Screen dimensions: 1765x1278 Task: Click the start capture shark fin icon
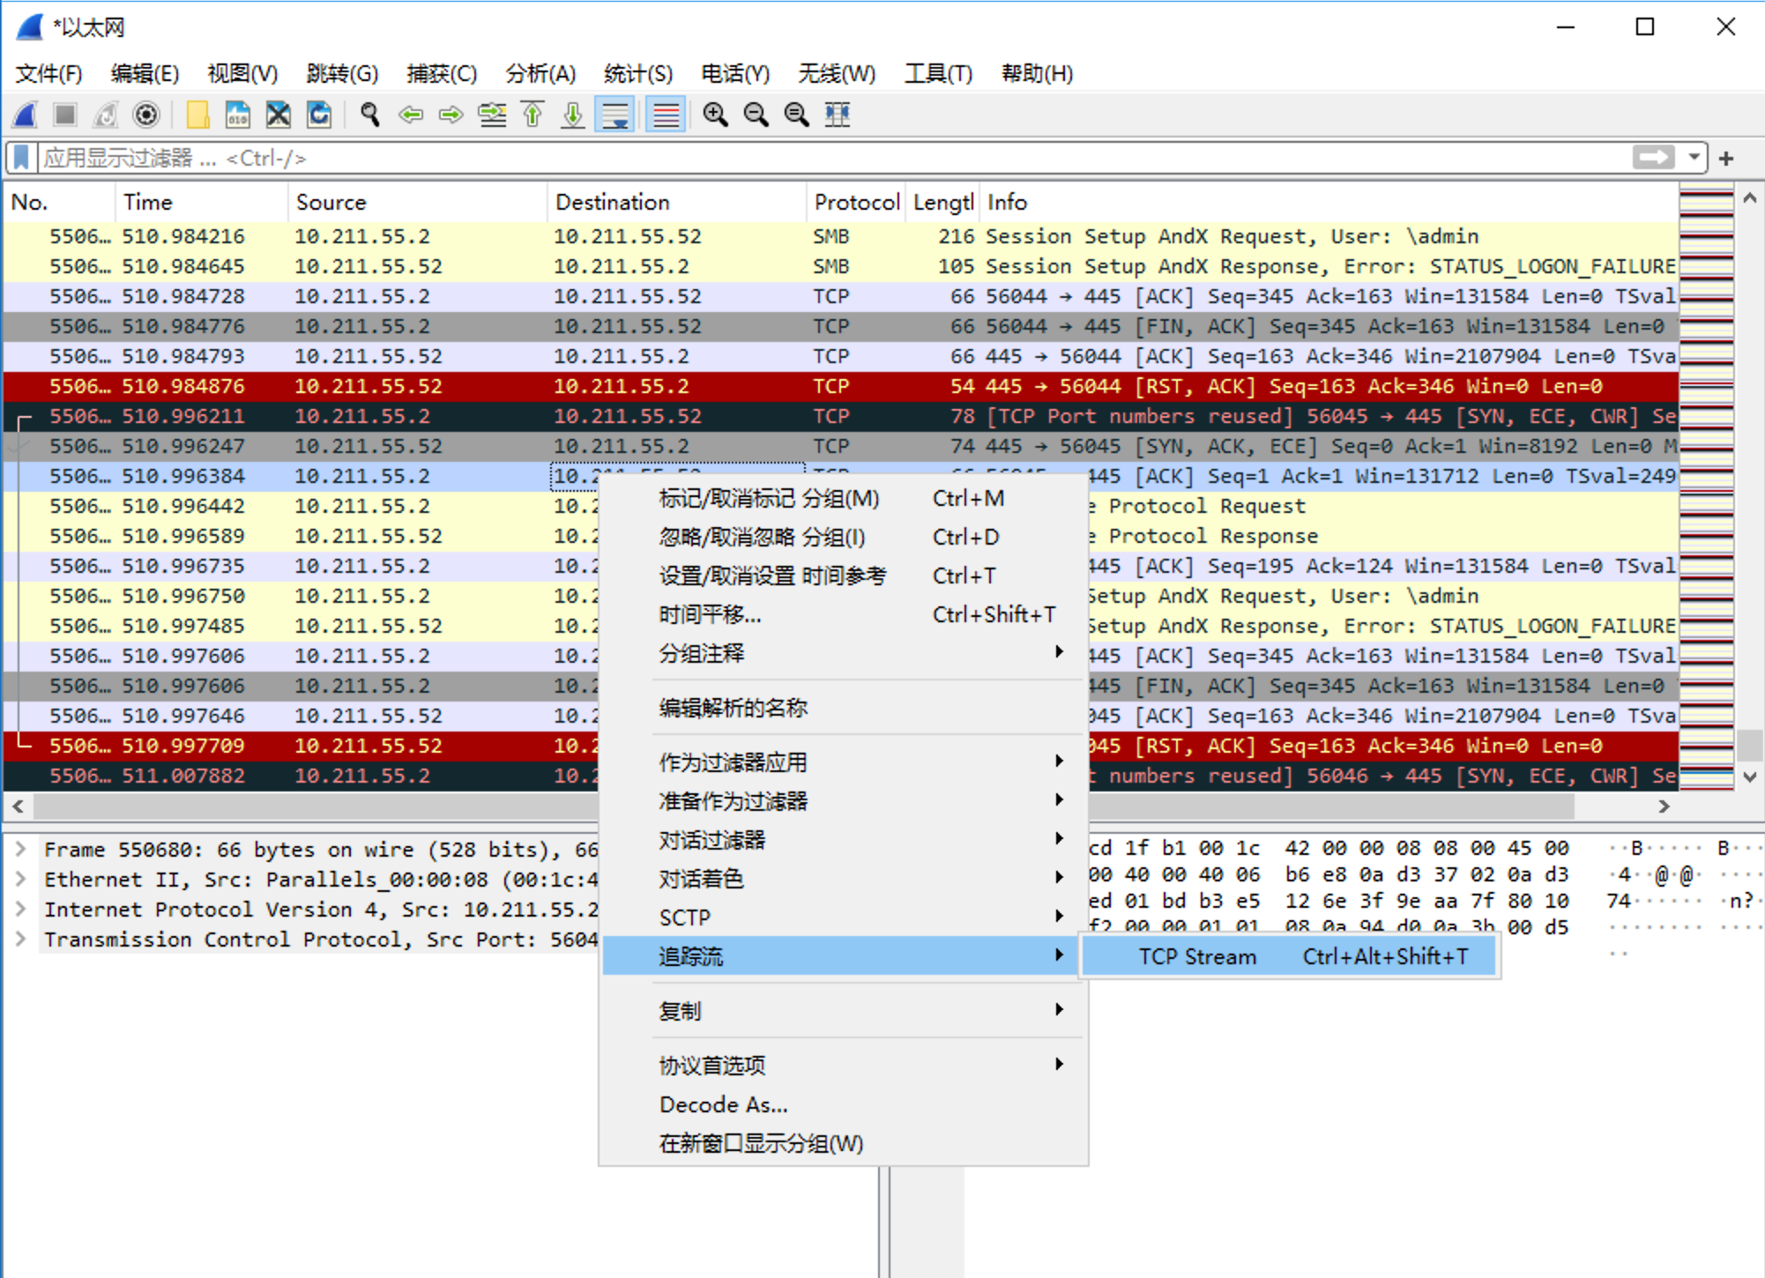pos(26,115)
